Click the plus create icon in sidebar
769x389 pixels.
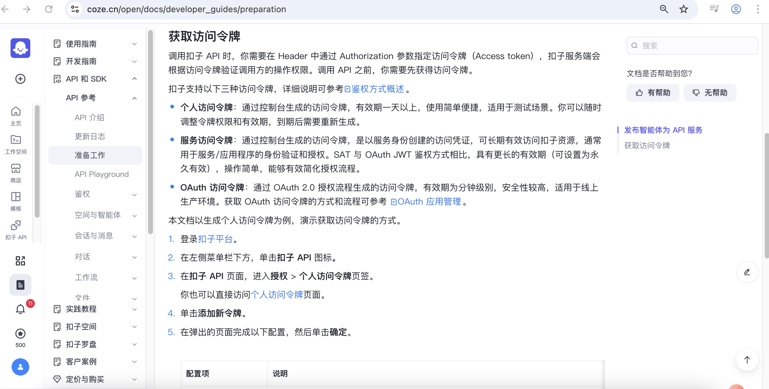coord(20,79)
